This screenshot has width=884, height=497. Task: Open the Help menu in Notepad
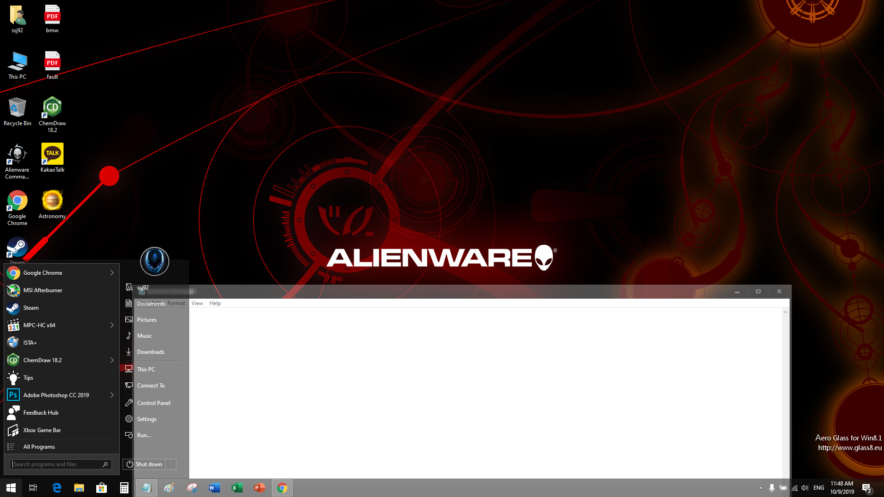215,303
